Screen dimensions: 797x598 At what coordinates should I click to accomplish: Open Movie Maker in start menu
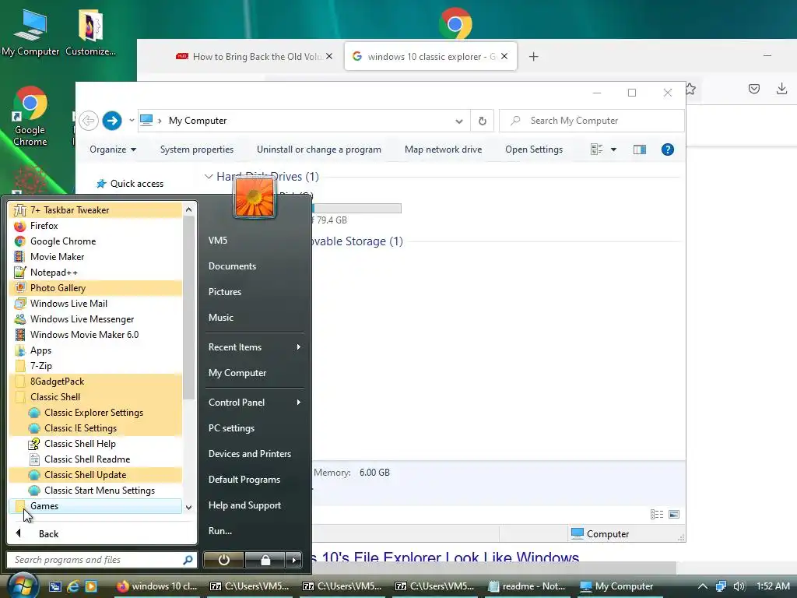(x=95, y=257)
